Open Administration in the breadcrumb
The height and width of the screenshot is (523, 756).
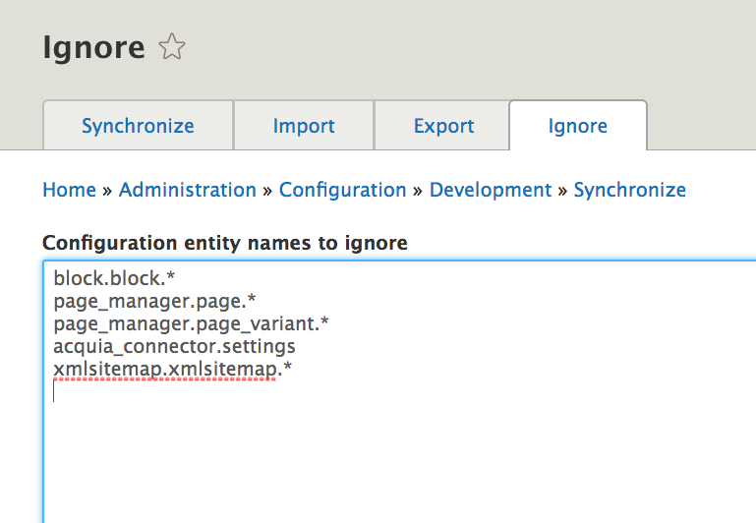[x=188, y=190]
